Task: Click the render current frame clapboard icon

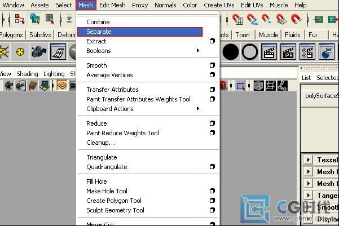Action: (x=269, y=52)
